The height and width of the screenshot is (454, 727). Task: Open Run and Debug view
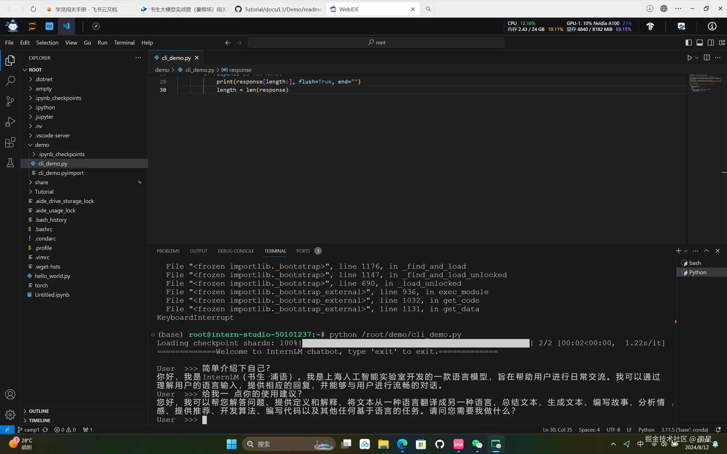[10, 122]
